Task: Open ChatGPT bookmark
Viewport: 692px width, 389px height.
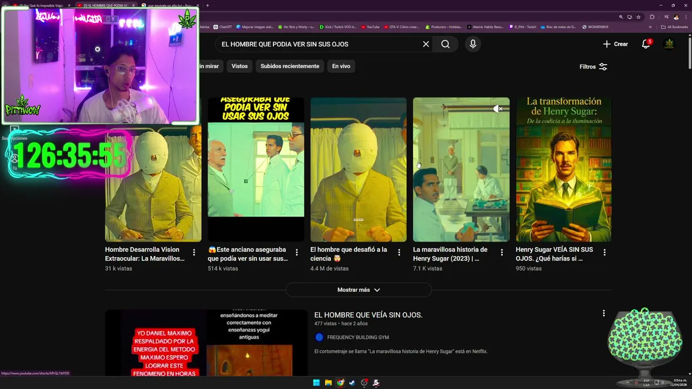Action: [223, 26]
